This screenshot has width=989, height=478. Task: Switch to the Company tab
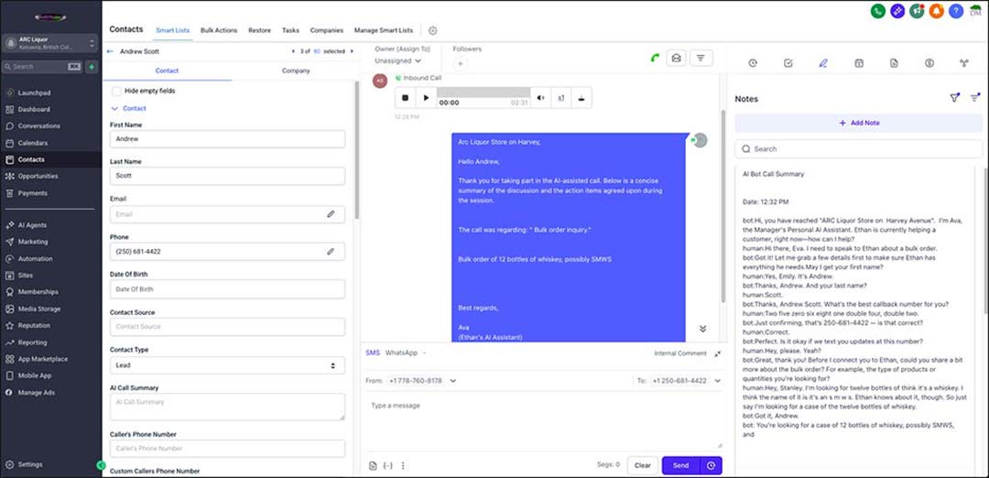pos(296,71)
